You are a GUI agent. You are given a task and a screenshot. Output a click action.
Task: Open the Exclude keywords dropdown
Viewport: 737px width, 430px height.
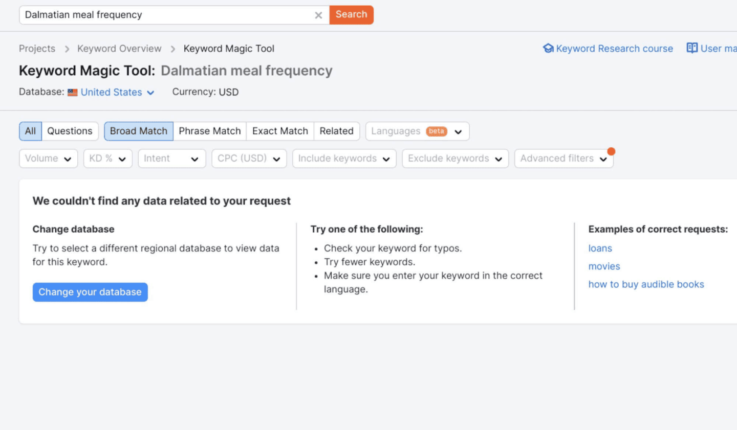454,159
